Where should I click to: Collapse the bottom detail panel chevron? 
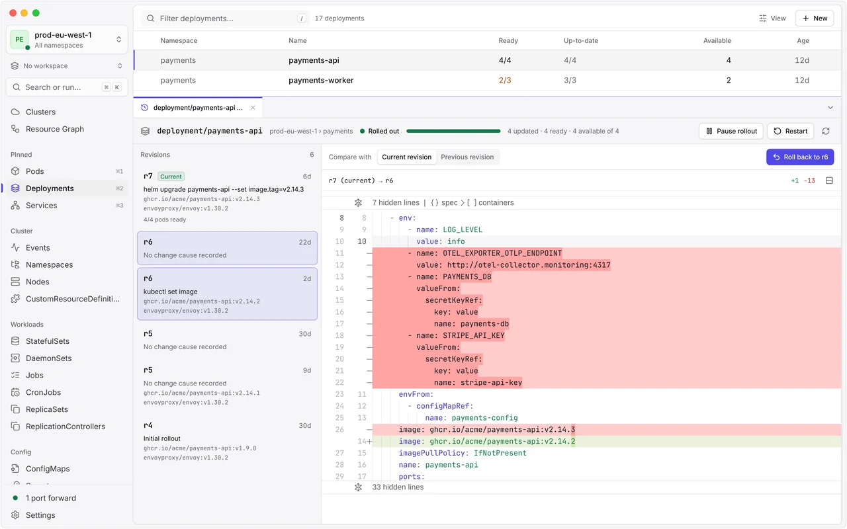point(830,107)
